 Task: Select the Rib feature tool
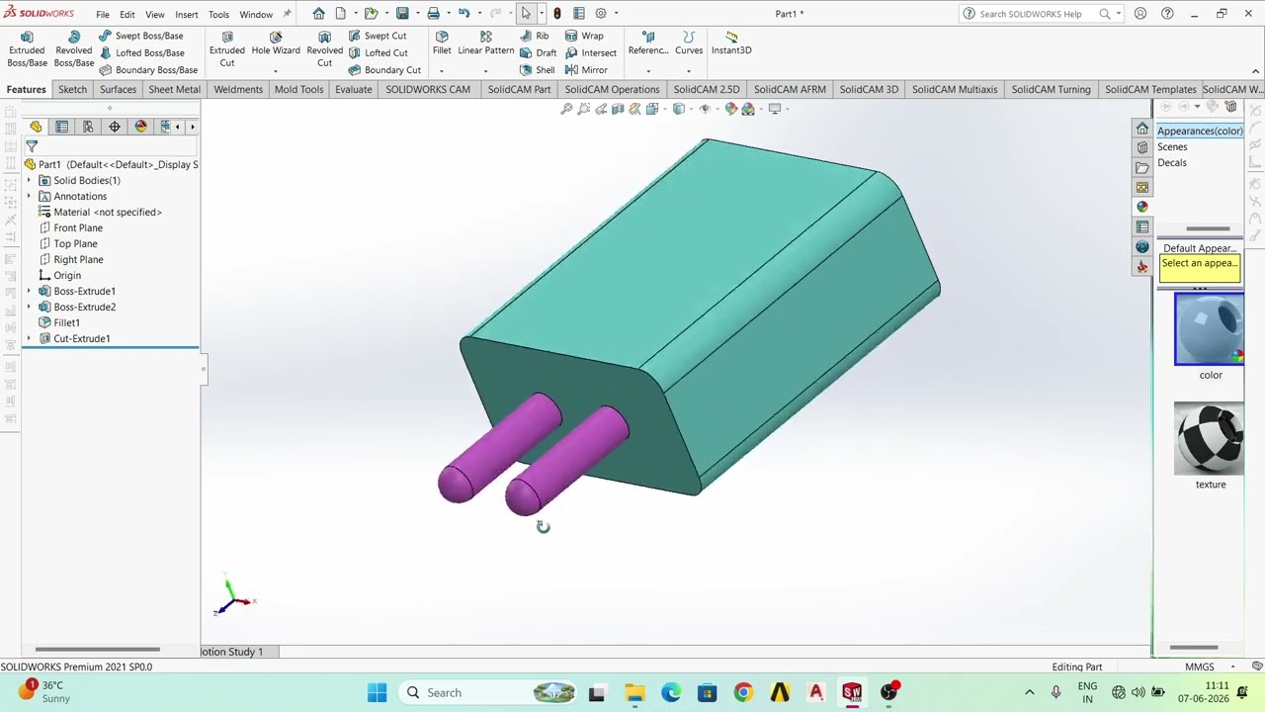[534, 36]
